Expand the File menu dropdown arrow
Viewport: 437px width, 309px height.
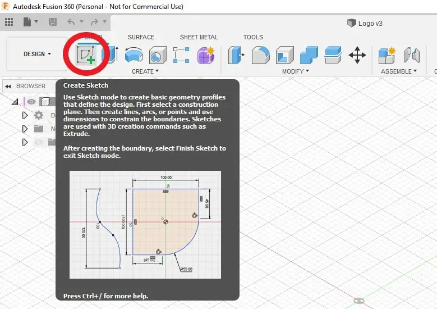click(x=36, y=21)
